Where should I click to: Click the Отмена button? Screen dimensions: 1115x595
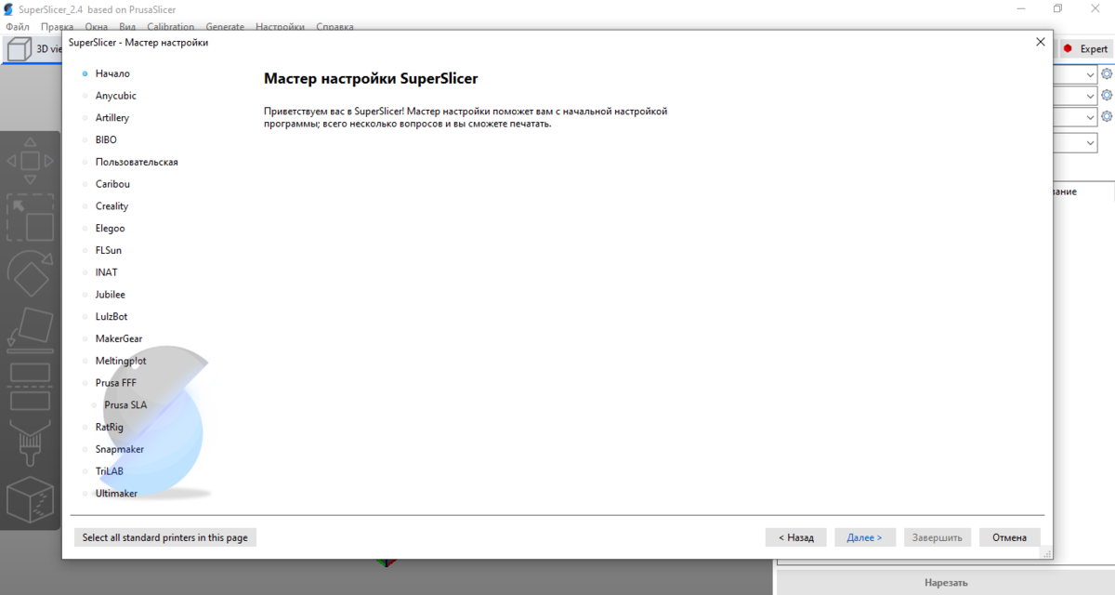[x=1009, y=537]
